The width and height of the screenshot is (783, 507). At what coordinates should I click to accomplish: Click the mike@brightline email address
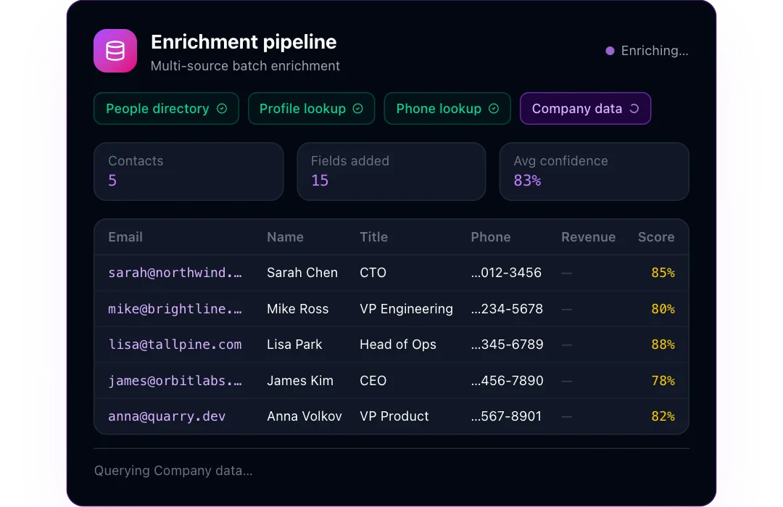pyautogui.click(x=175, y=309)
